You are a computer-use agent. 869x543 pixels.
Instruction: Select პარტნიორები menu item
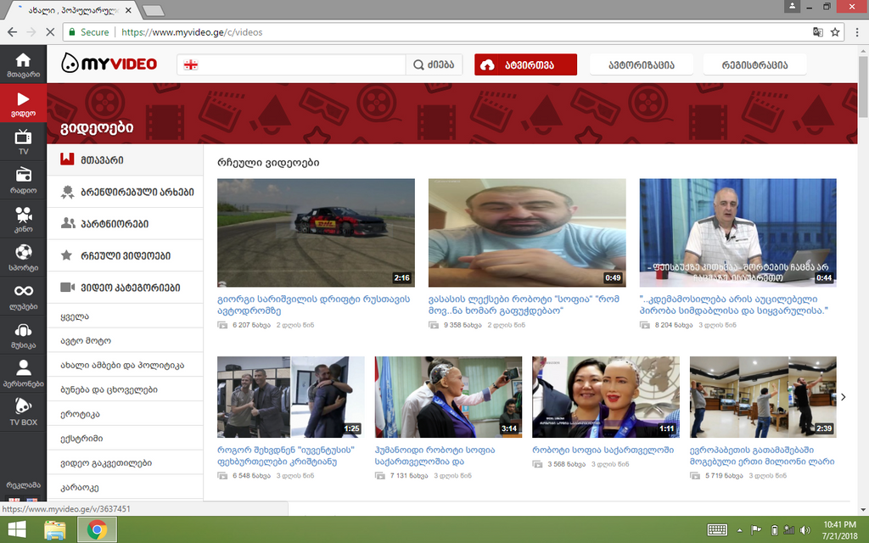point(126,224)
